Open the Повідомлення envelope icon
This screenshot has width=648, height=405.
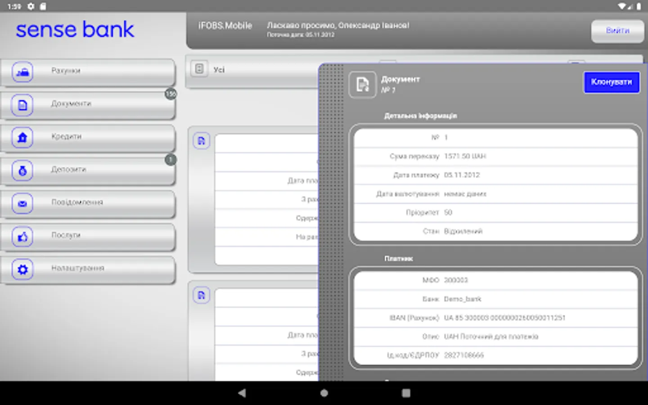click(22, 203)
